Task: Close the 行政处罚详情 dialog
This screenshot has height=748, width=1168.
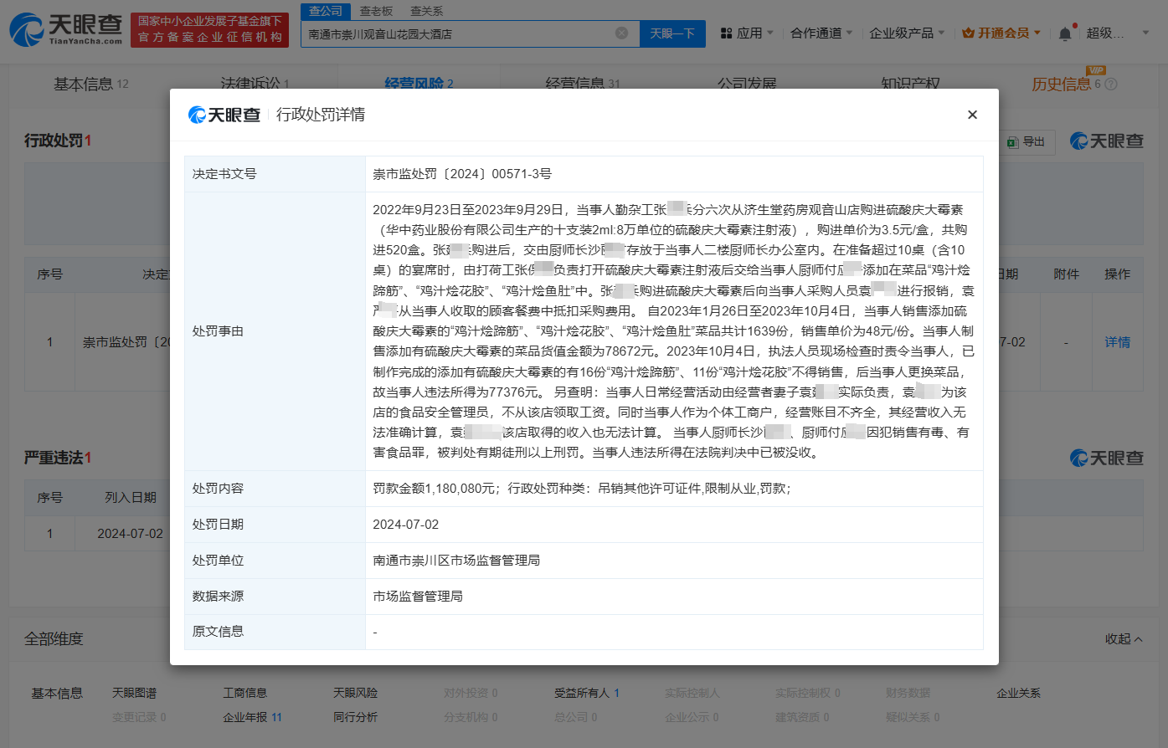Action: coord(972,115)
